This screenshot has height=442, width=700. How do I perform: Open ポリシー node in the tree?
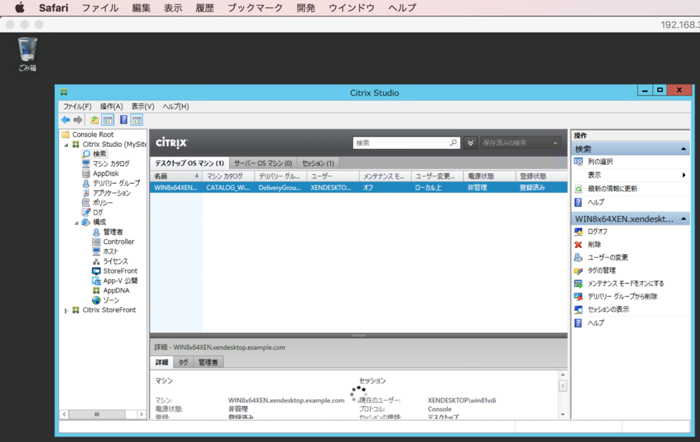coord(103,203)
